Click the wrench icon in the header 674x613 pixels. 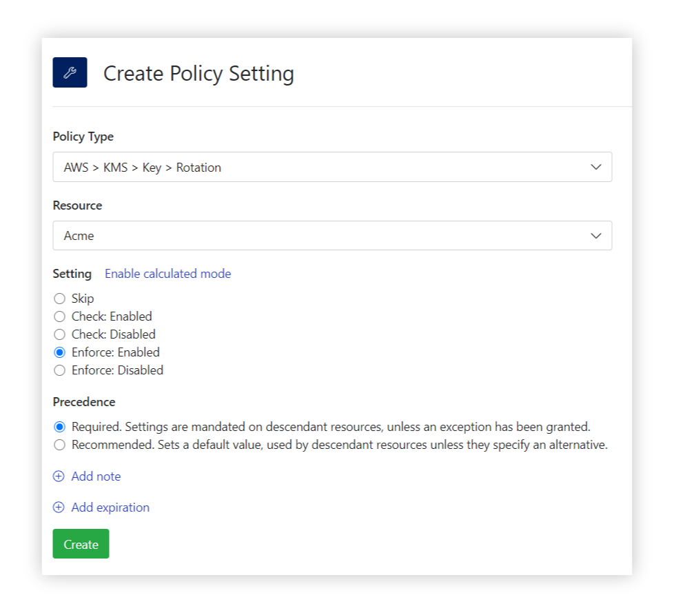(69, 72)
